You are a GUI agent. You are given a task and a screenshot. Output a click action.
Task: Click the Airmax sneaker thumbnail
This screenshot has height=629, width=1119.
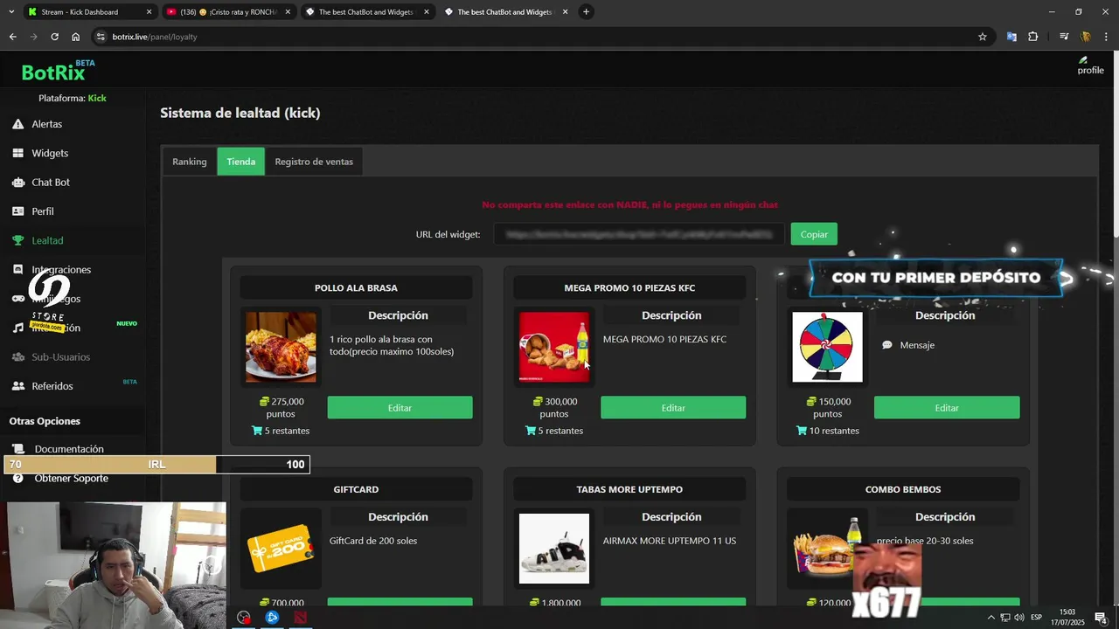point(554,549)
